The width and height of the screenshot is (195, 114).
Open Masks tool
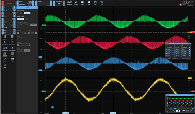coord(12,54)
